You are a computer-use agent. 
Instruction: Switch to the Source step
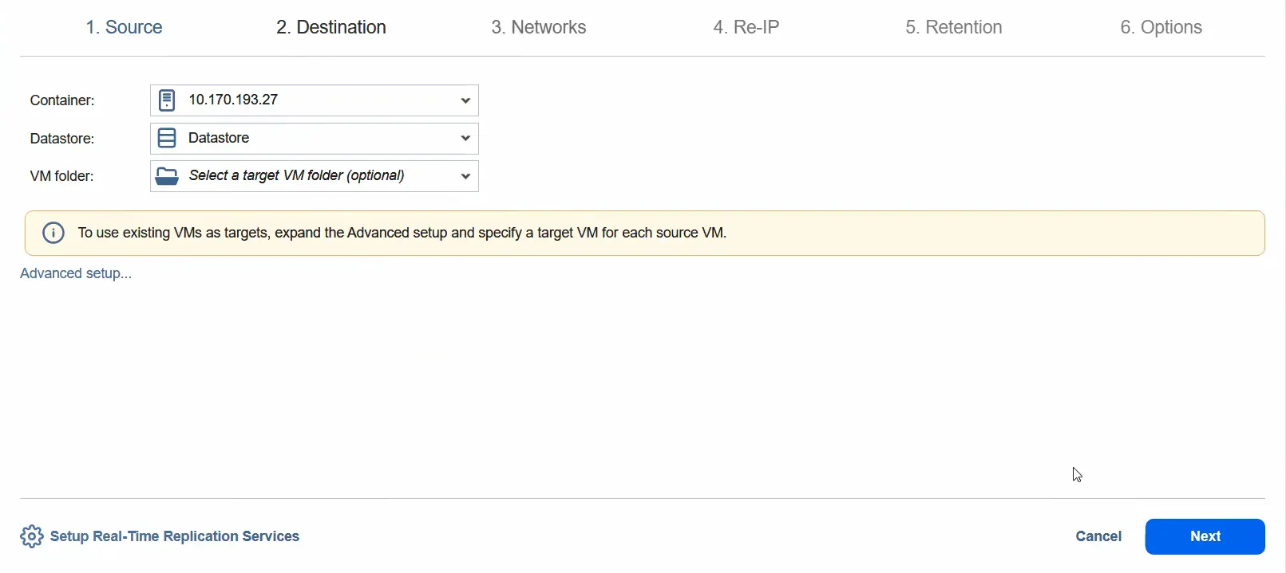pos(124,26)
